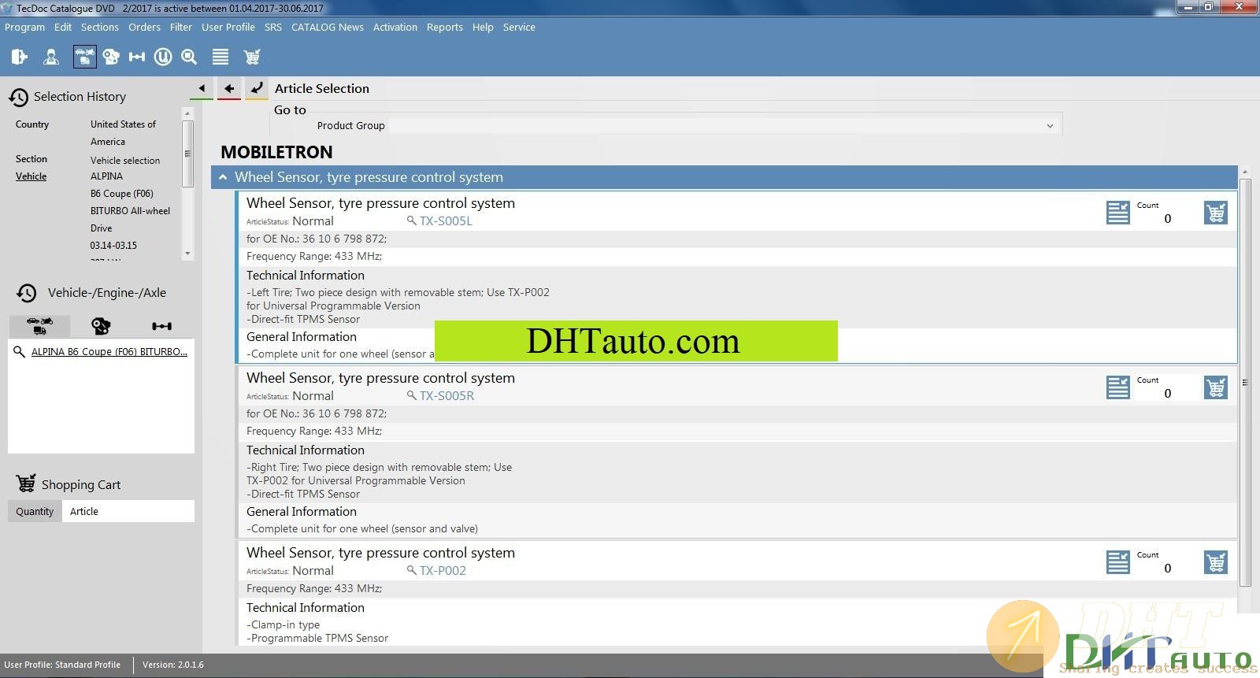Click the article list vertical scrollbar
Viewport: 1260px width, 678px height.
pos(1245,382)
